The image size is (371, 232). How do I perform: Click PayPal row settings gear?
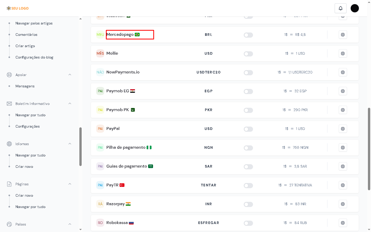point(343,129)
